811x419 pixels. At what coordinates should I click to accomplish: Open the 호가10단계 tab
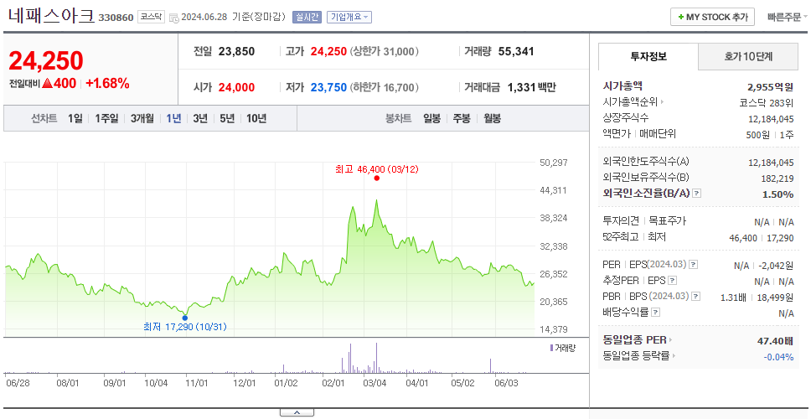(748, 56)
